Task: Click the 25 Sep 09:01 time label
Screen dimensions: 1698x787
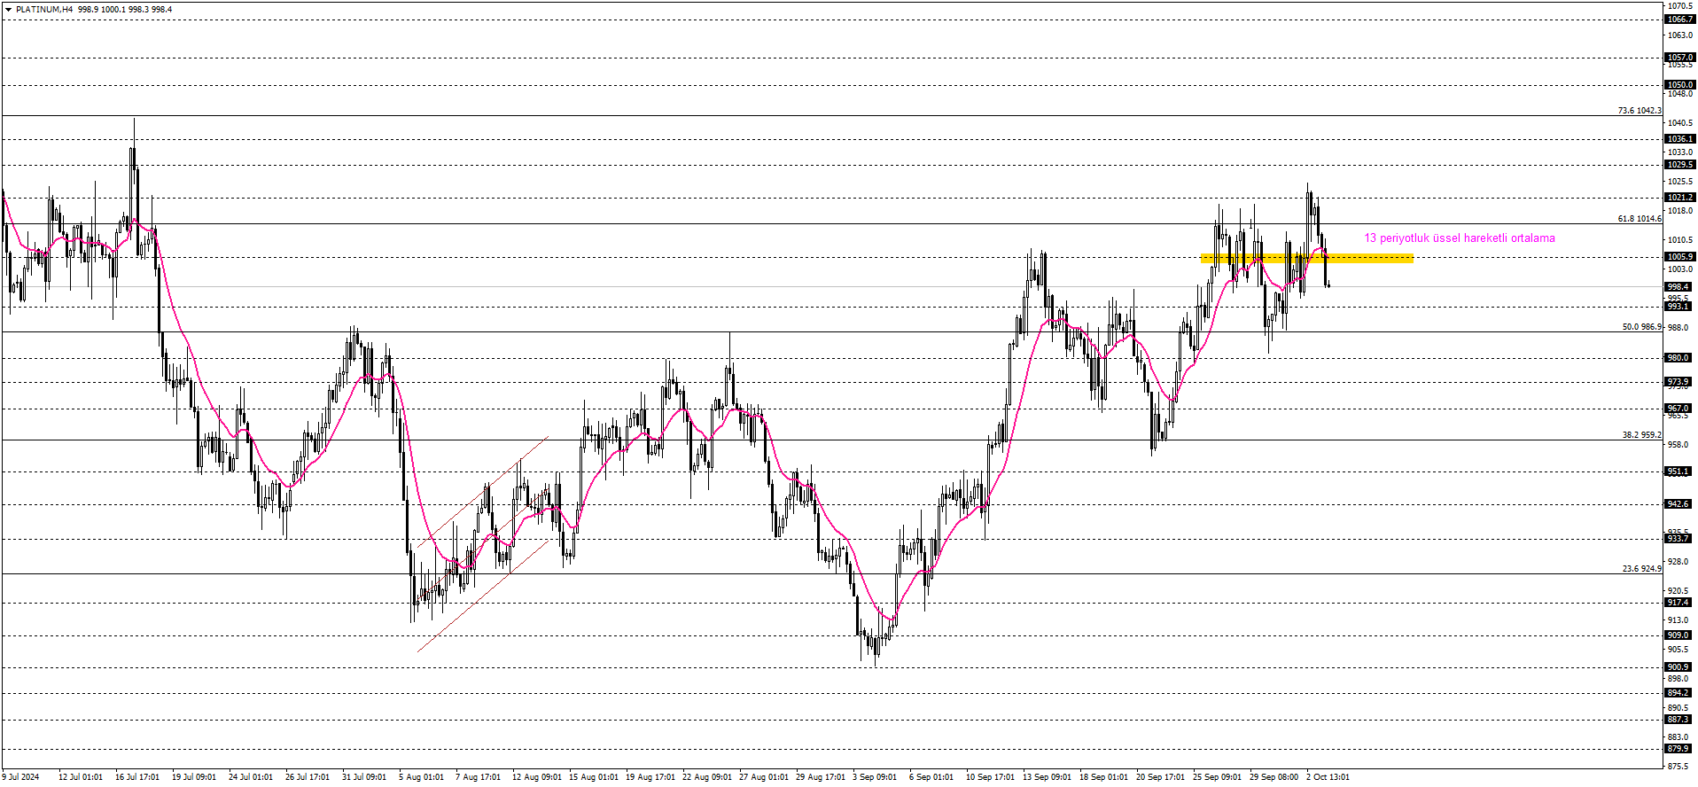Action: [x=1217, y=777]
